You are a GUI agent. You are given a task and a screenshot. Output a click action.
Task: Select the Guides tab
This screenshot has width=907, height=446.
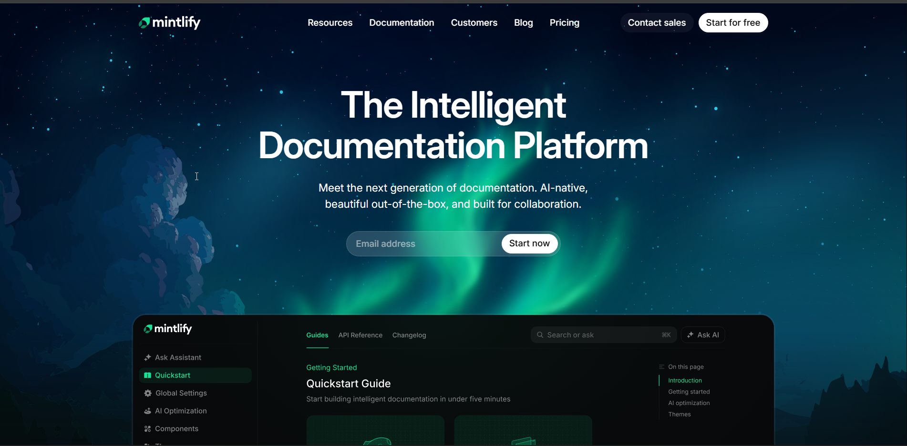[x=317, y=335]
